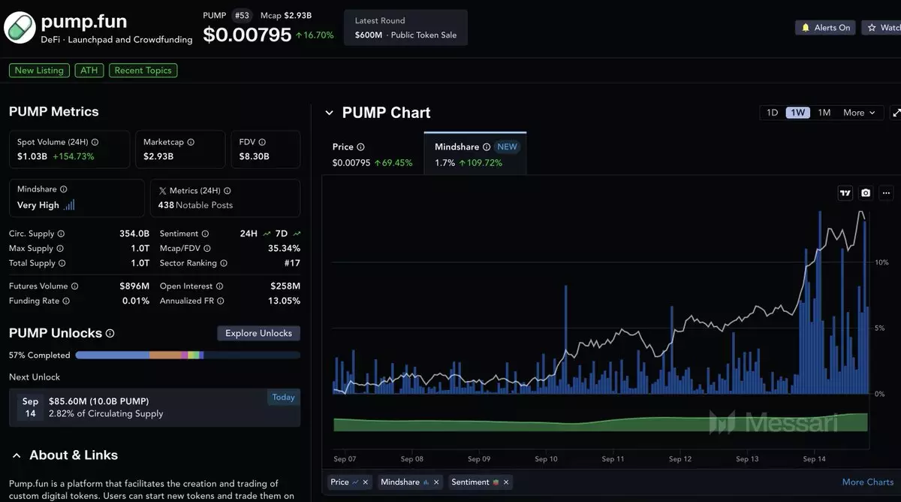Switch to the Mindshare chart tab
This screenshot has width=901, height=502.
pyautogui.click(x=475, y=154)
